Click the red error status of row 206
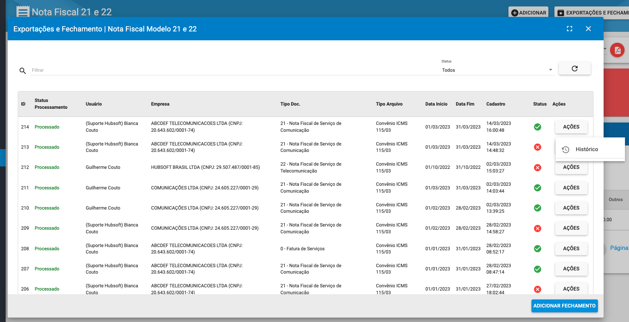The image size is (629, 322). click(x=537, y=289)
